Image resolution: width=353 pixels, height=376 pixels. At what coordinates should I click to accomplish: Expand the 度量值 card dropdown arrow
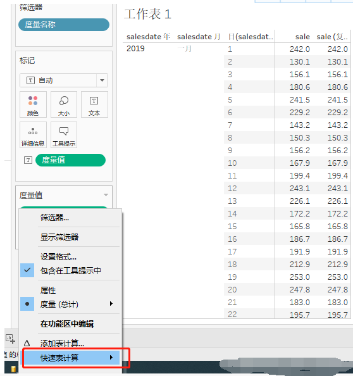point(106,195)
